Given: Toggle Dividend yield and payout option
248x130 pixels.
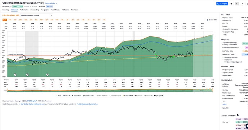Looking at the screenshot, I should click(x=232, y=62).
